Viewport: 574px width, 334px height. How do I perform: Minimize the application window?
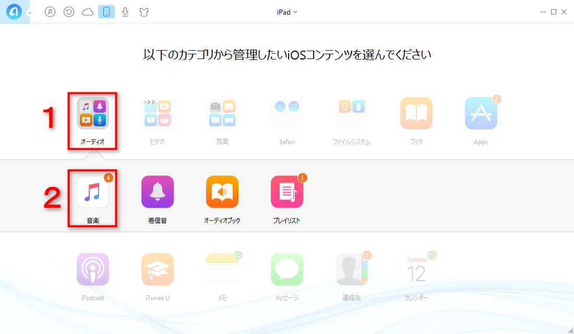pyautogui.click(x=543, y=12)
